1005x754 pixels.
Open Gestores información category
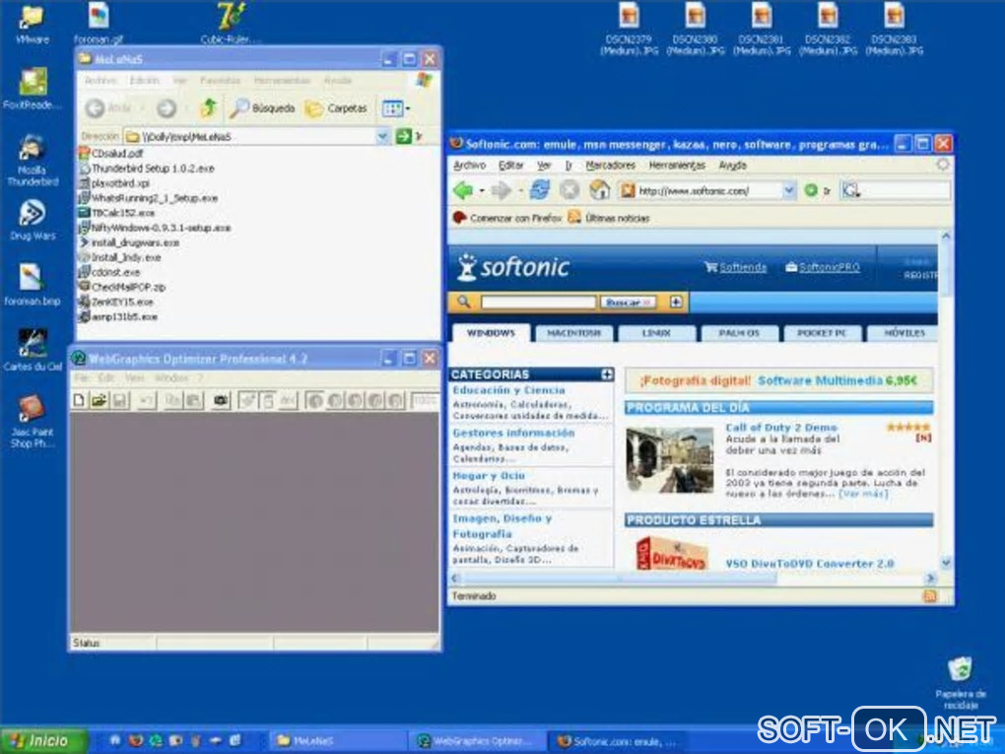513,433
